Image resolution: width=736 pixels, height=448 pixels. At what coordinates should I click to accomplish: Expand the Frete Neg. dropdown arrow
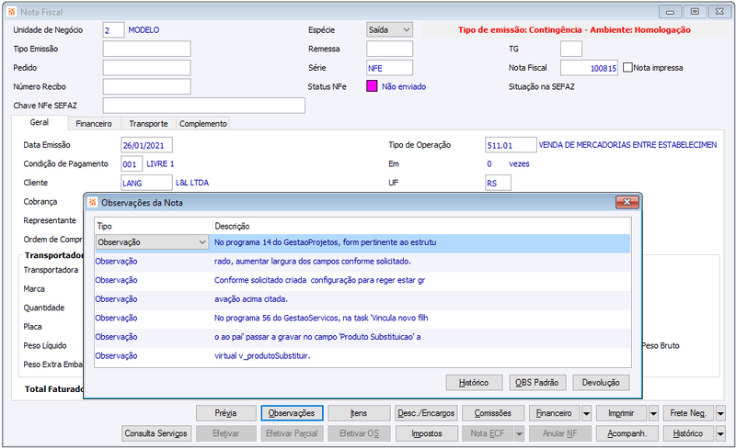point(720,413)
